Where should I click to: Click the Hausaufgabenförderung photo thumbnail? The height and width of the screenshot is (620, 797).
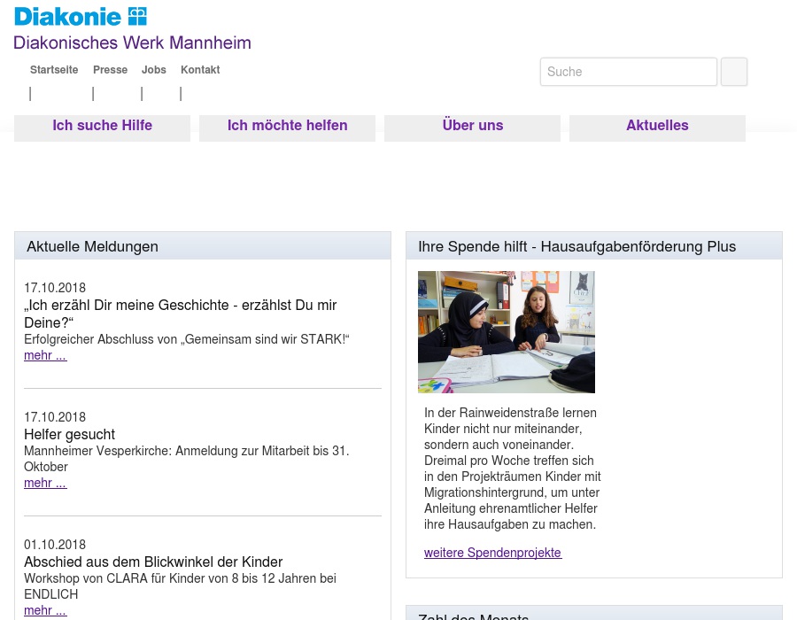tap(507, 331)
